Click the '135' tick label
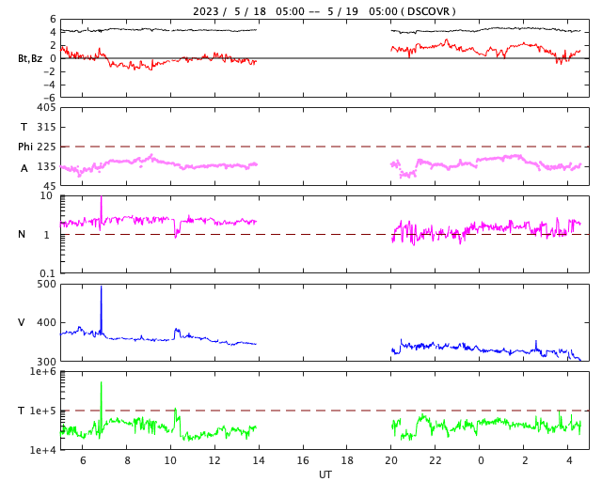 tap(46, 167)
